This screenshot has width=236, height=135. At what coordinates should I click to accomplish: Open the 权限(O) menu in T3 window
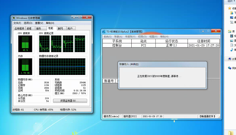[143, 37]
